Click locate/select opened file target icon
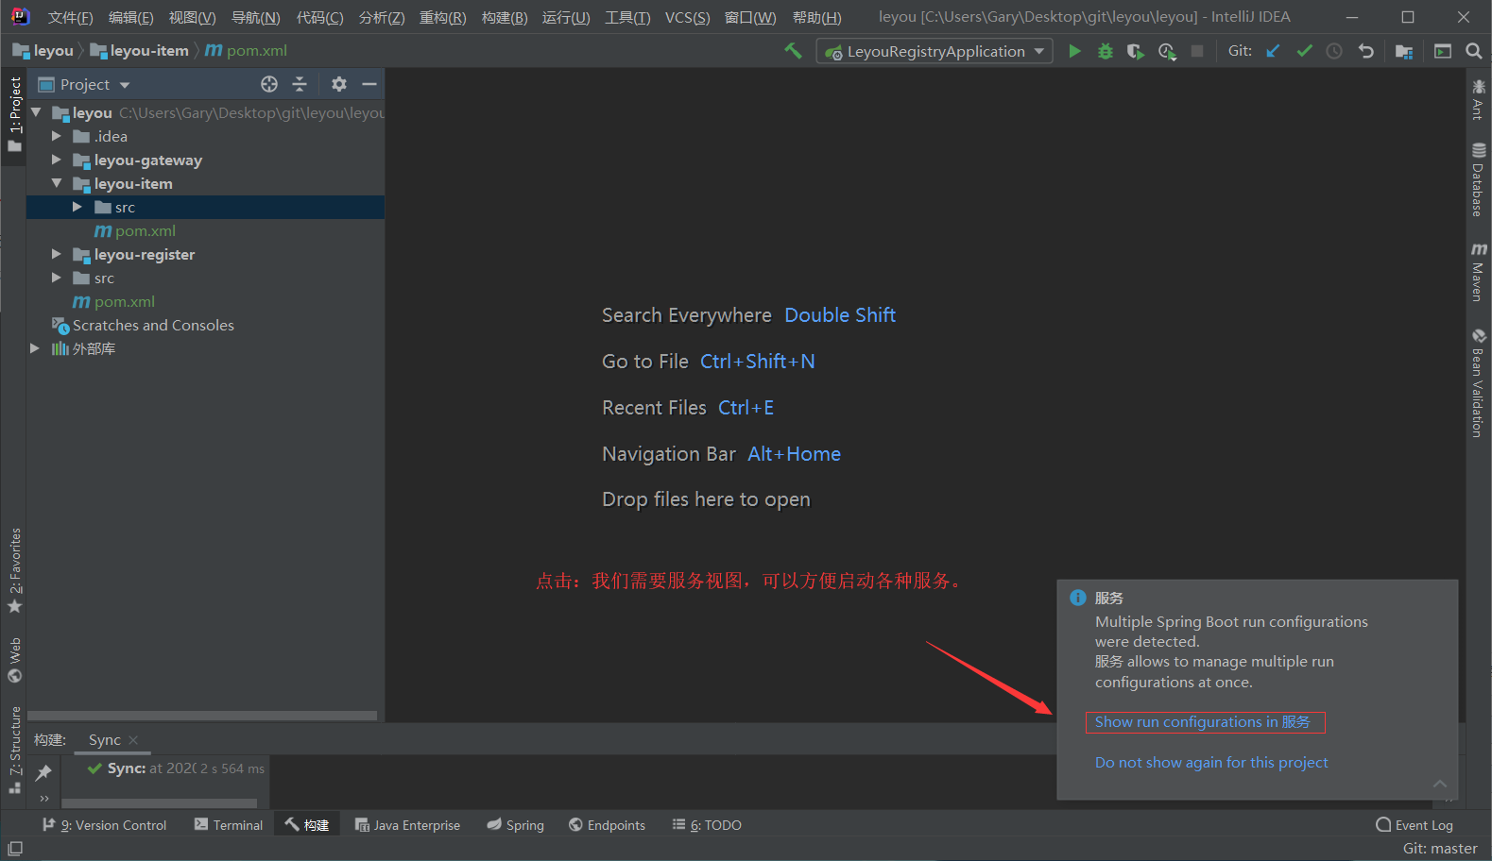This screenshot has height=861, width=1492. pos(269,84)
